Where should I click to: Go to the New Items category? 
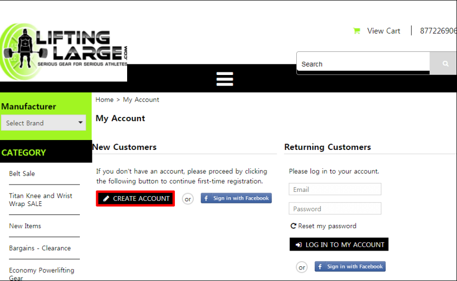[x=25, y=226]
